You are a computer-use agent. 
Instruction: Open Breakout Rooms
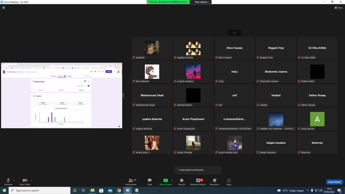(x=198, y=182)
